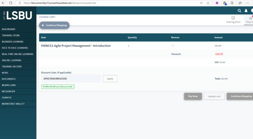
Task: Click the VAT amount text
Action: 220,62
